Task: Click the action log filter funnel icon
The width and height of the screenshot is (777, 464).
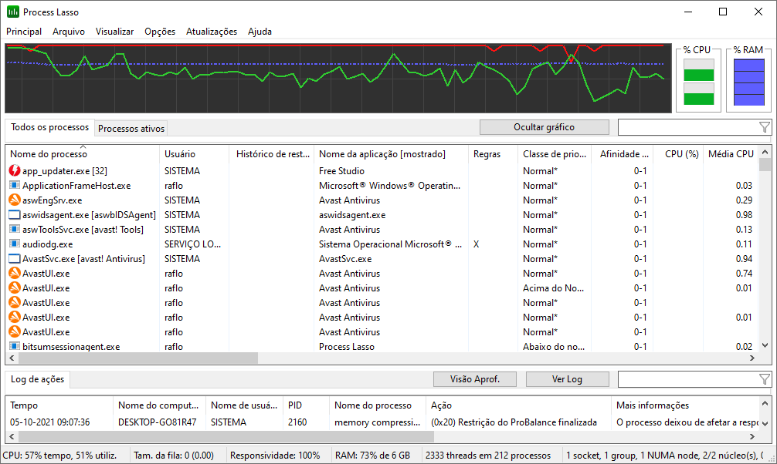Action: 764,379
